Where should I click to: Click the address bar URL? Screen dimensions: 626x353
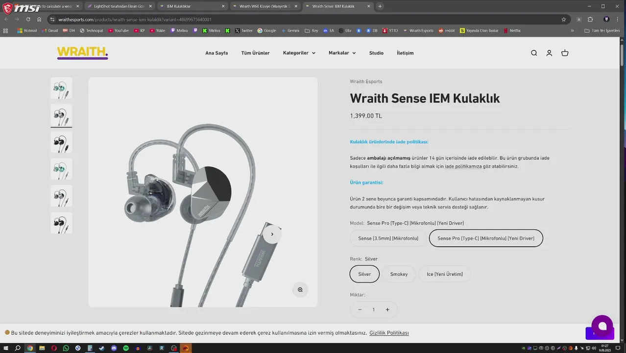pos(135,20)
